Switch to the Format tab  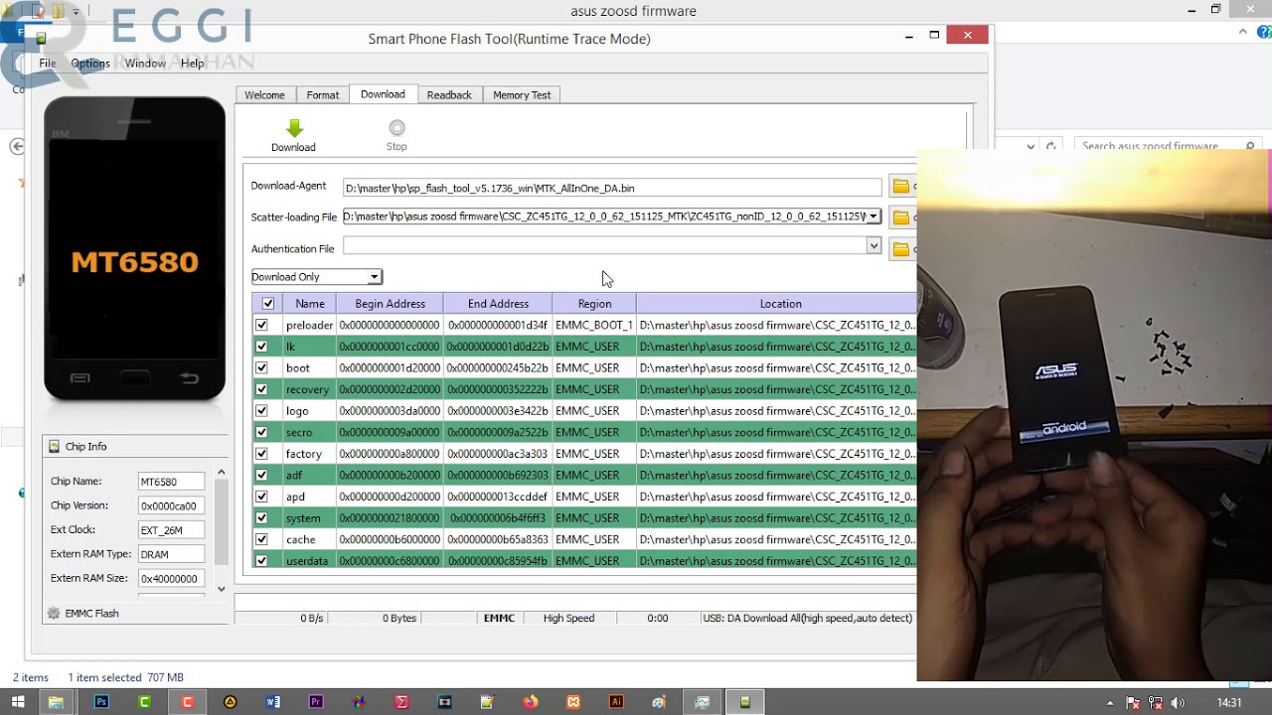323,95
